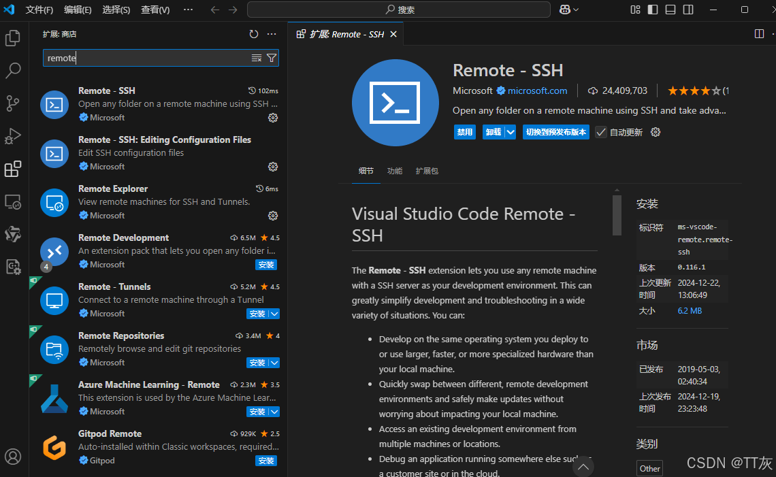Install the Gitpod Remote extension
Image resolution: width=776 pixels, height=477 pixels.
point(266,461)
